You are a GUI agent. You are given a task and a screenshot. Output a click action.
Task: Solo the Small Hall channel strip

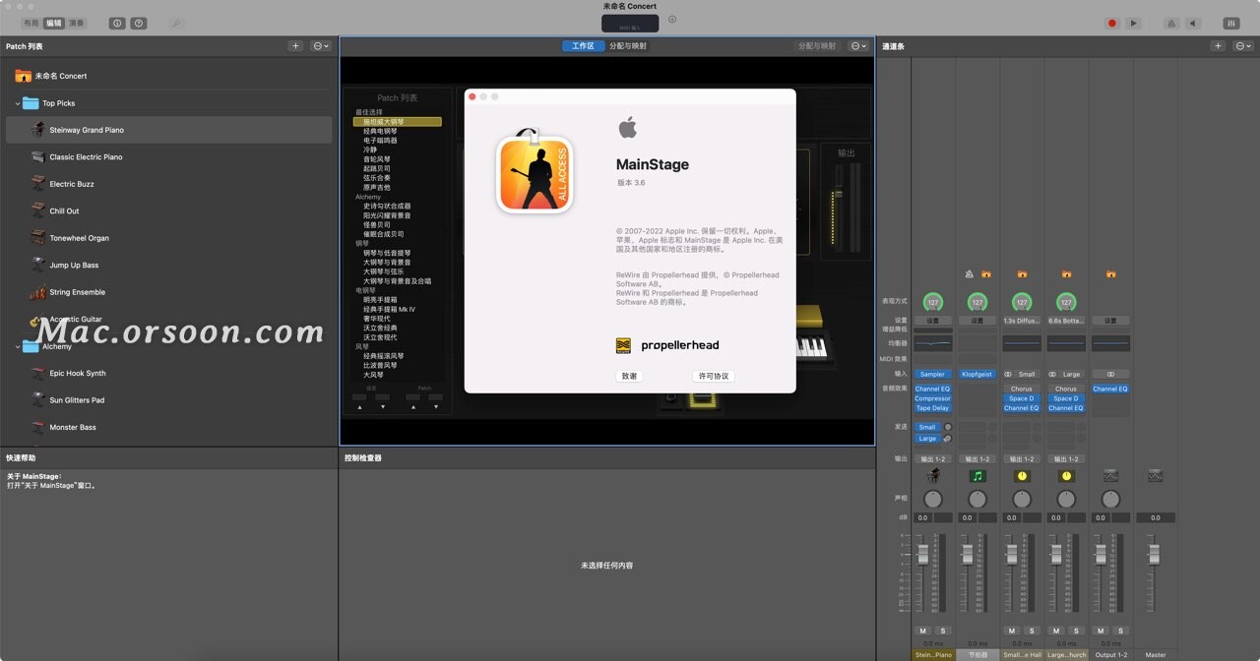[1032, 631]
